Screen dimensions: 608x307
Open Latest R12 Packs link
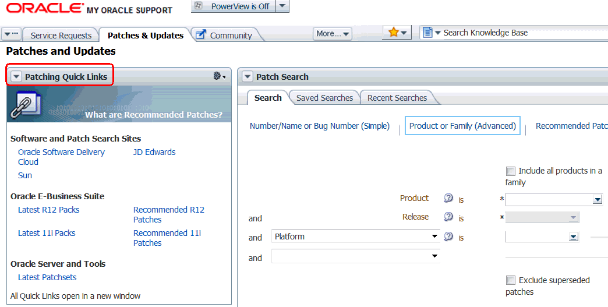(48, 210)
